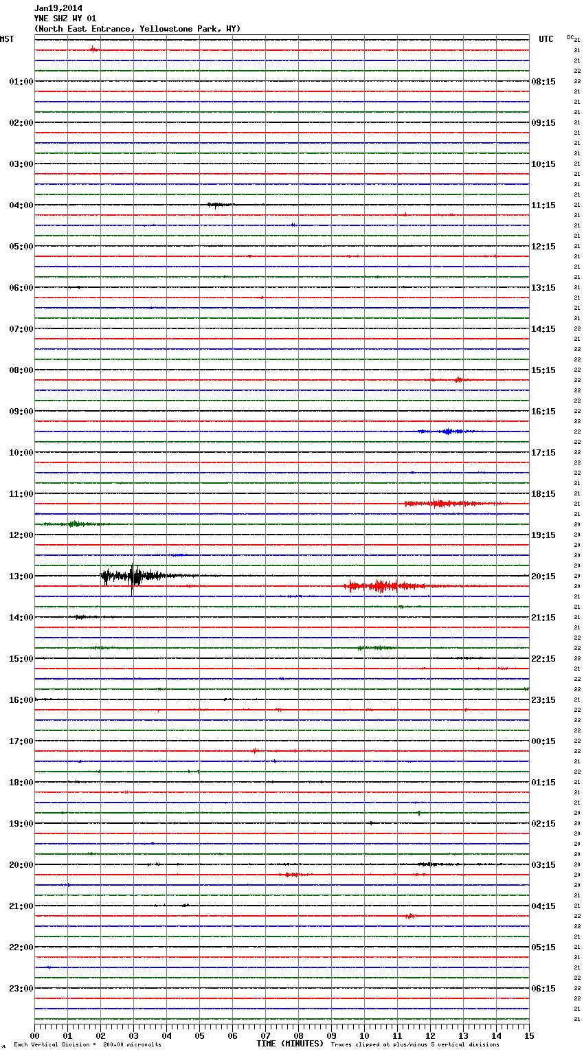This screenshot has width=584, height=1054.
Task: Click the 15:15 UTC time label
Action: 543,370
